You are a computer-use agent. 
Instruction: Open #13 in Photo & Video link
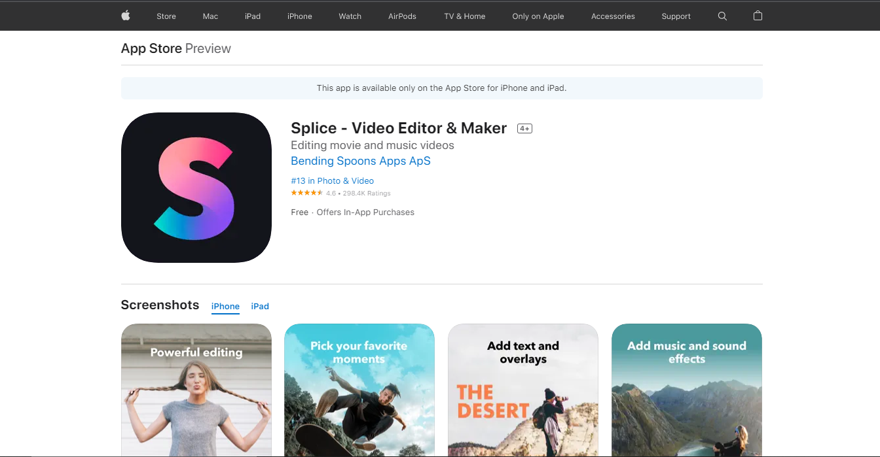(333, 181)
